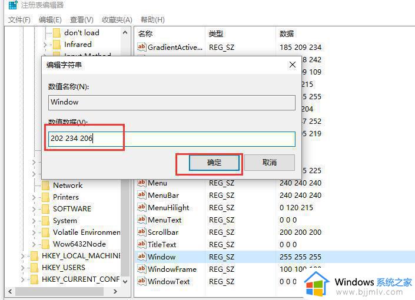Select the HKEY_CURRENT_CONFIG folder icon
Screen dimensions: 415x300
click(34, 279)
